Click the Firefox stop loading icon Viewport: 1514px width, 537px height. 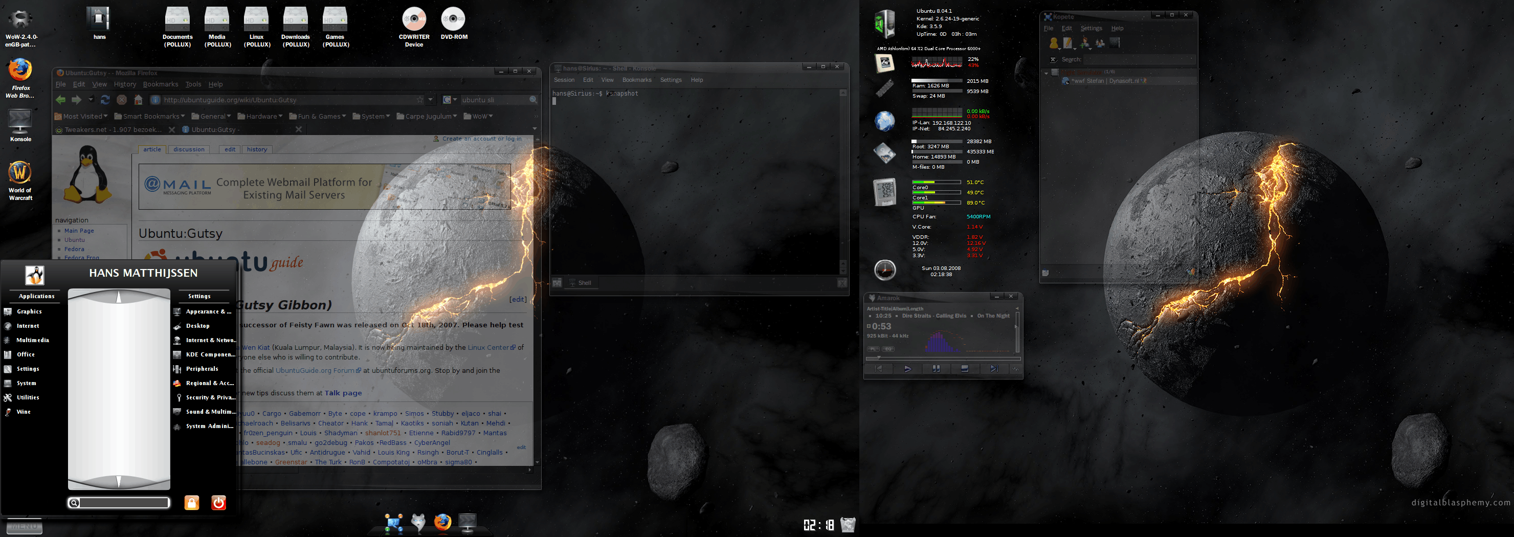tap(122, 100)
